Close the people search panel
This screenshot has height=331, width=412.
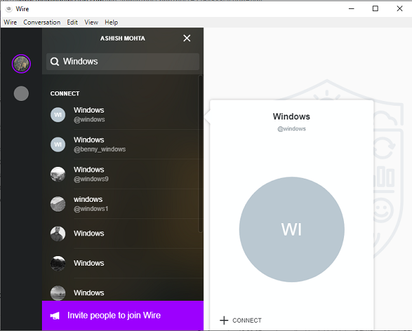click(187, 38)
